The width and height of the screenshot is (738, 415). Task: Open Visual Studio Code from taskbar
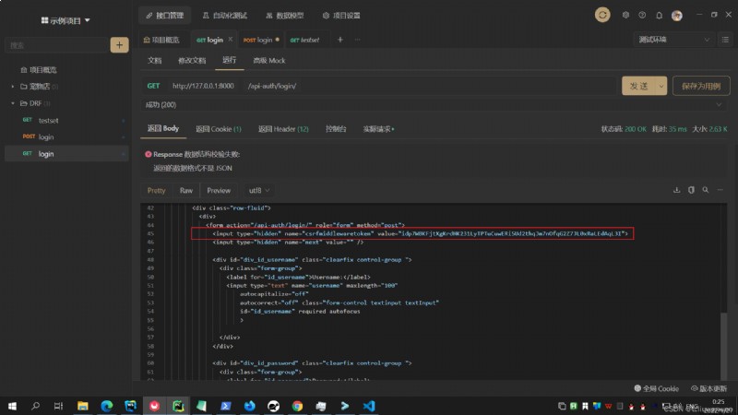(x=369, y=406)
